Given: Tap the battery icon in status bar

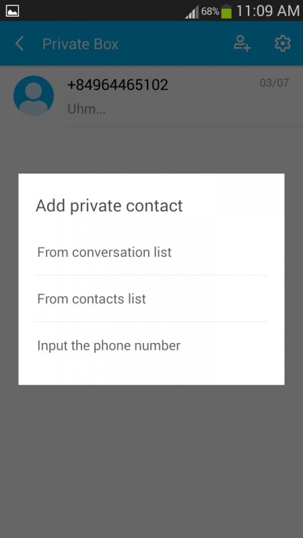Looking at the screenshot, I should 226,11.
